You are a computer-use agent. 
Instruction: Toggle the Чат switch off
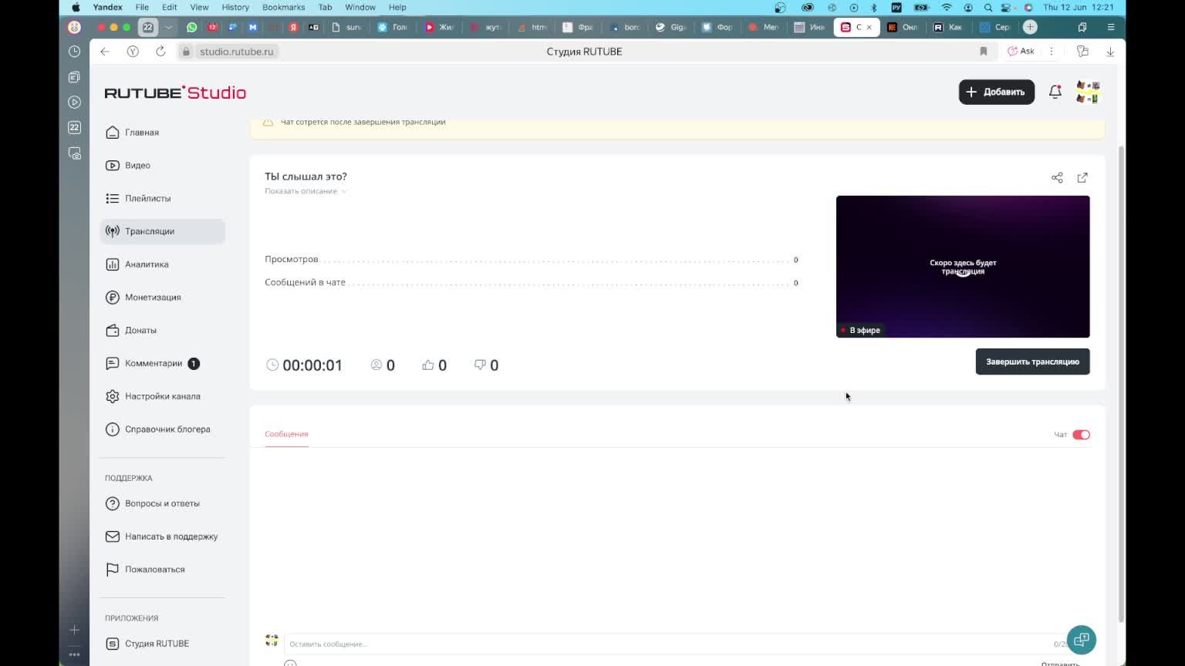click(1081, 435)
